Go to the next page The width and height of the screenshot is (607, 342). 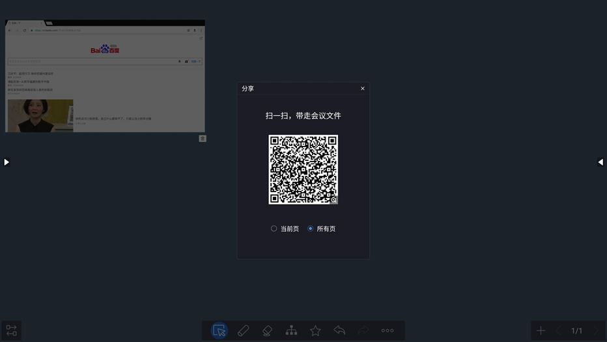tap(596, 330)
